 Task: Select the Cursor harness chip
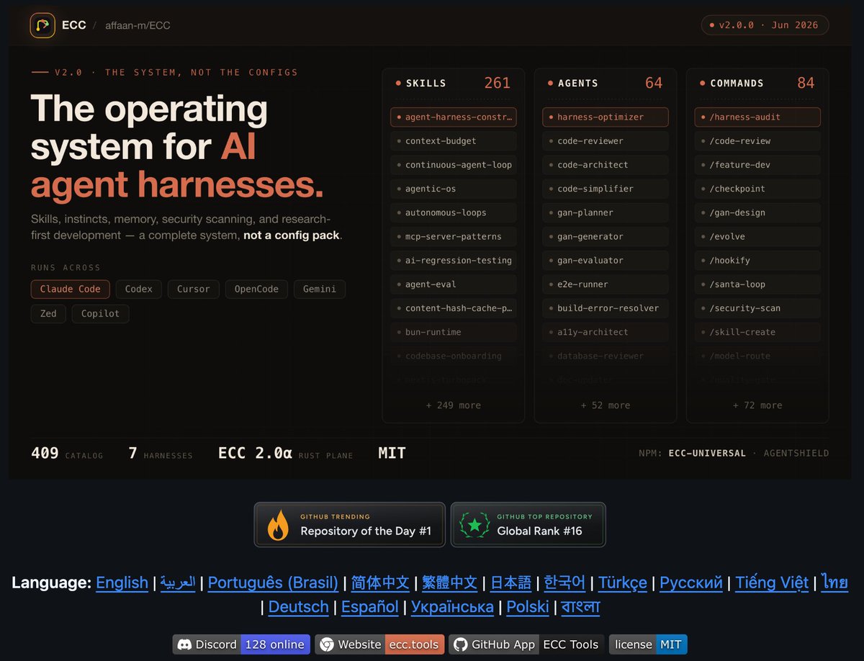194,289
